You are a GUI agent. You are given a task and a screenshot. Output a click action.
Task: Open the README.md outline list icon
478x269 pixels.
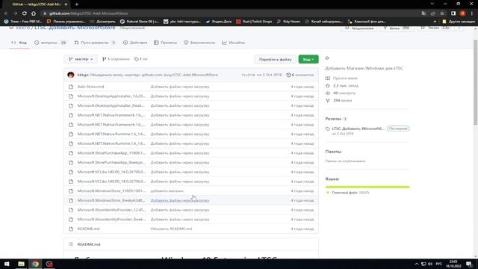tap(71, 244)
